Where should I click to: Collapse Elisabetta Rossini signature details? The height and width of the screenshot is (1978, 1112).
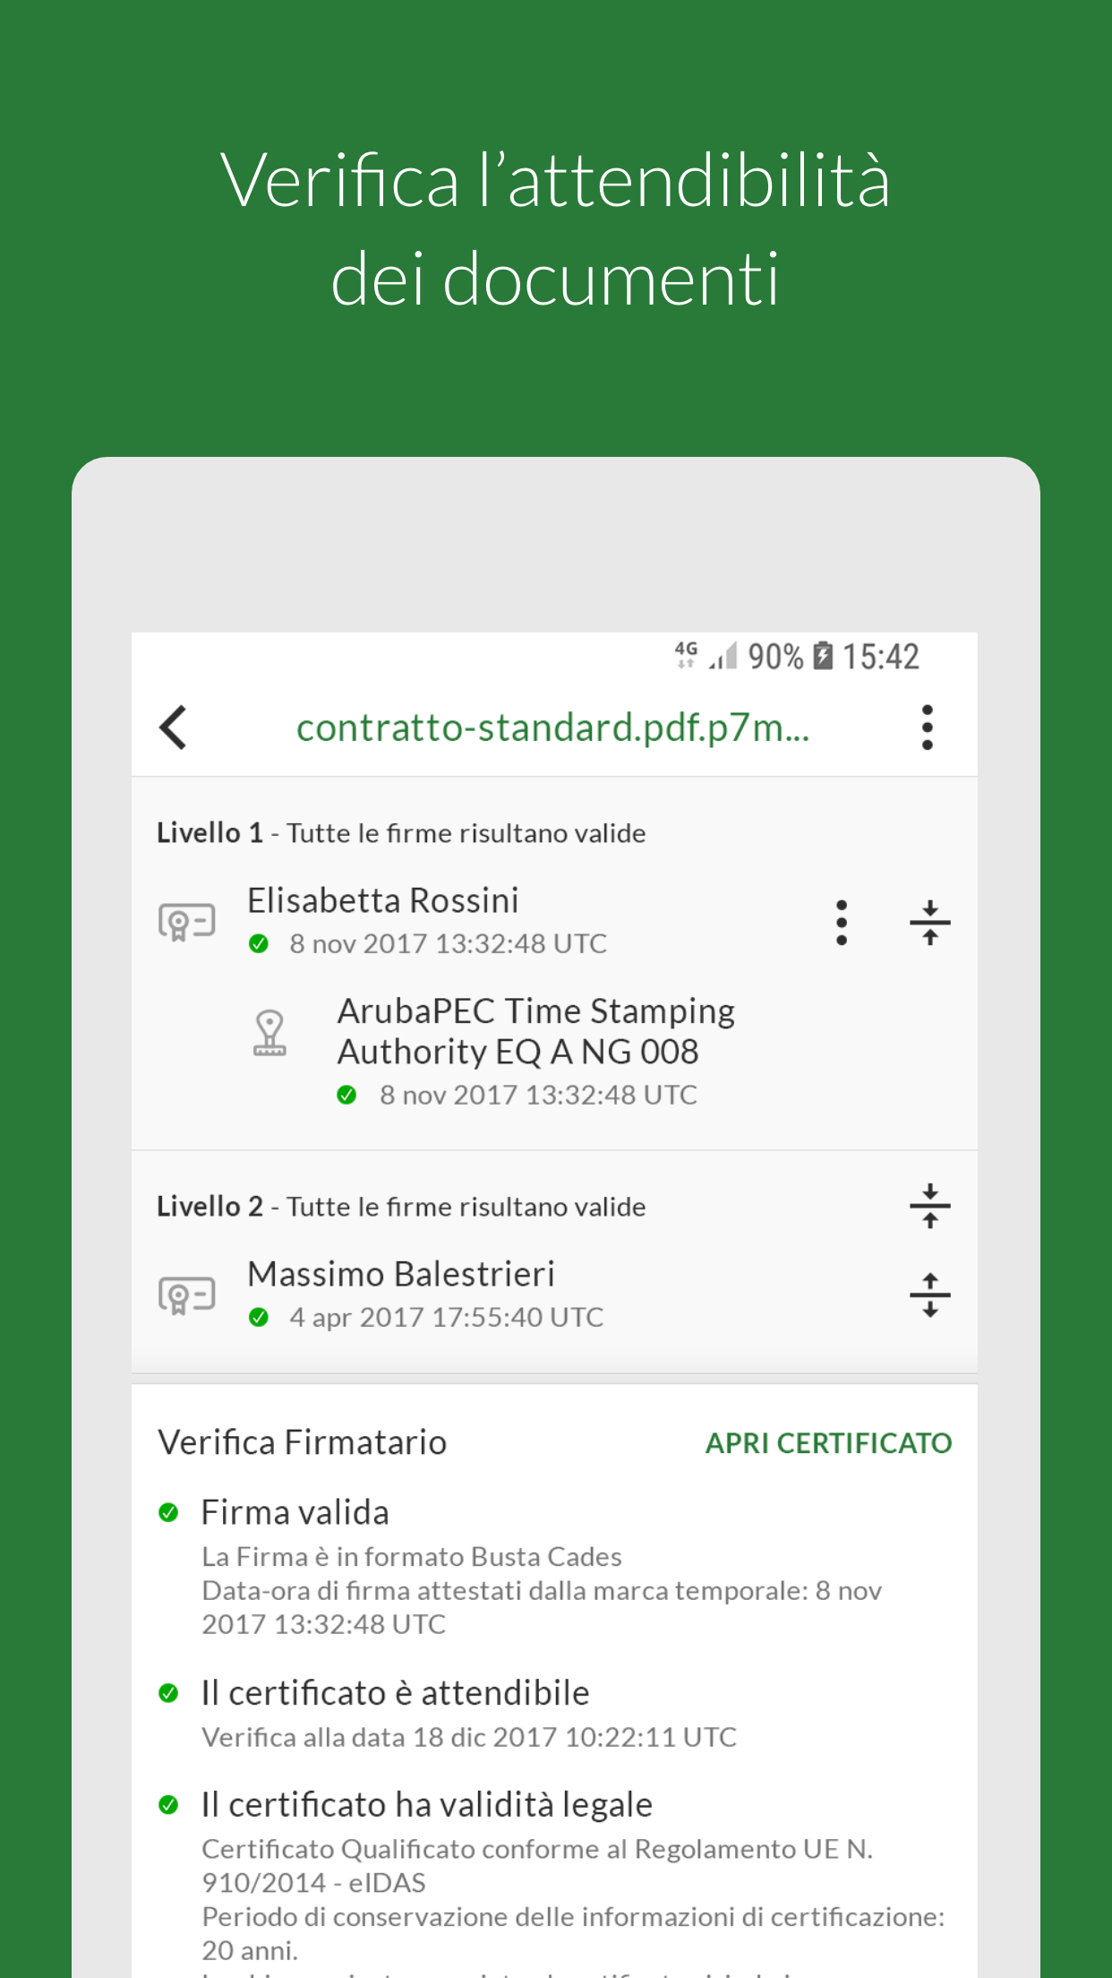pos(929,922)
